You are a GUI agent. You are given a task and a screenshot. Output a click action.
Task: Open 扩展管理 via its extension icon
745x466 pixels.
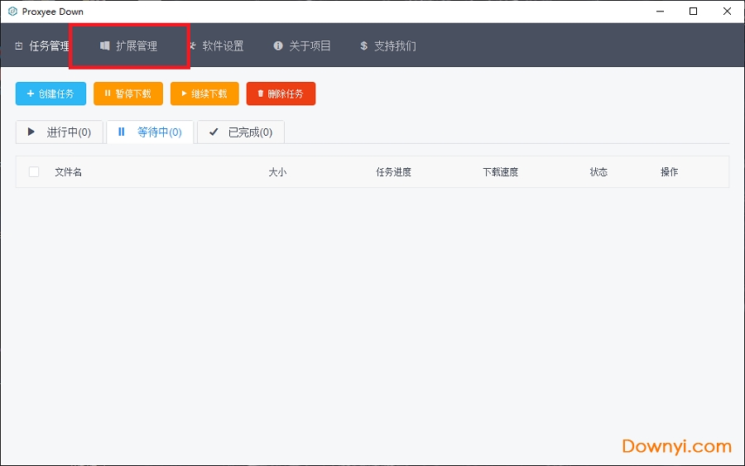coord(105,46)
